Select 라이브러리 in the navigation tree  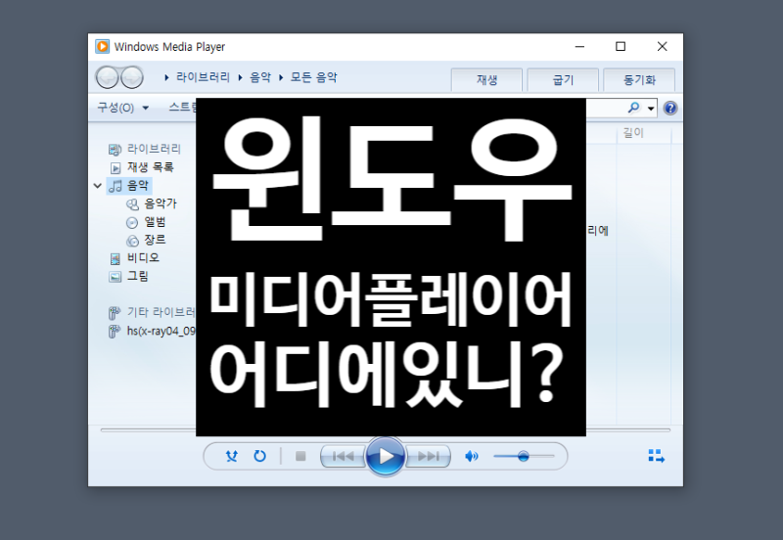click(x=145, y=149)
